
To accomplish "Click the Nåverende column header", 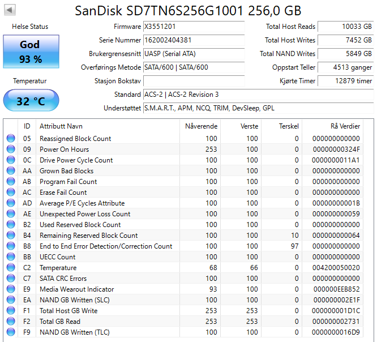I will [x=201, y=126].
